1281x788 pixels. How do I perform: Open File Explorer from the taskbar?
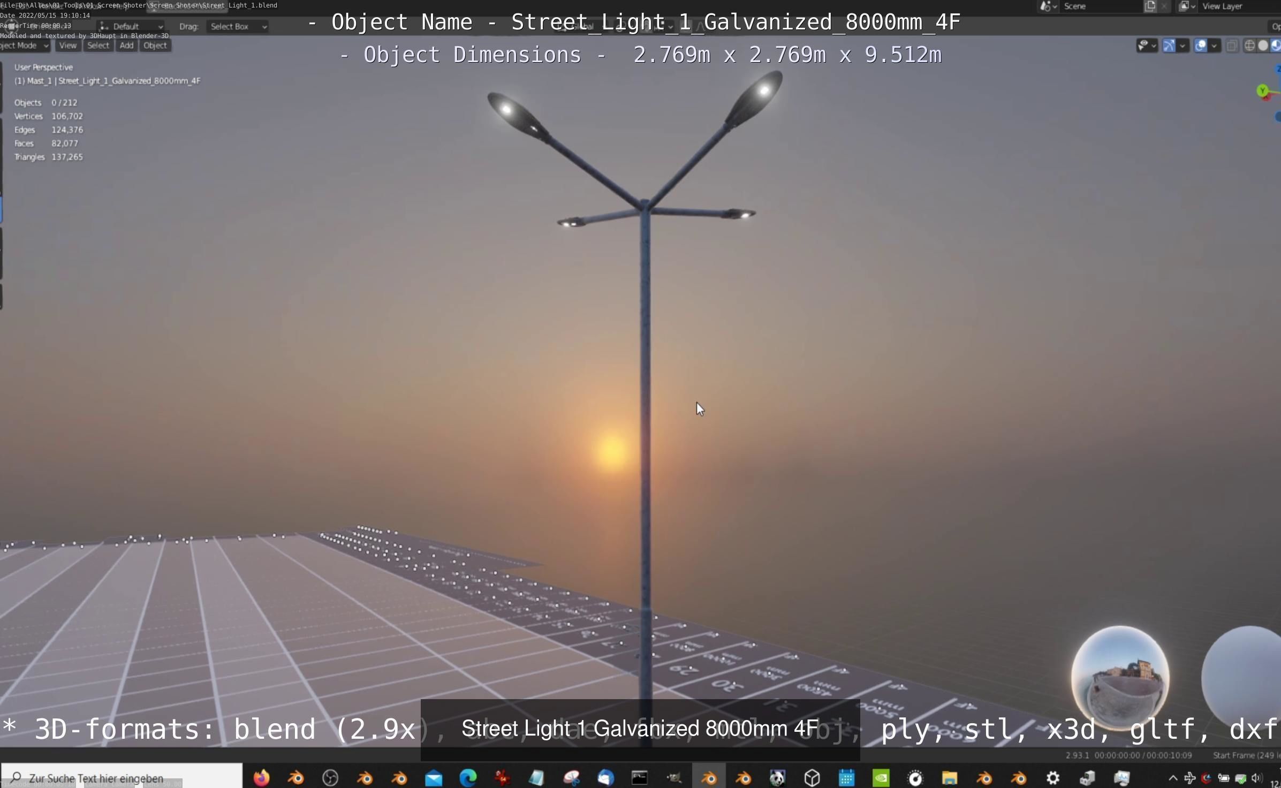(x=950, y=778)
